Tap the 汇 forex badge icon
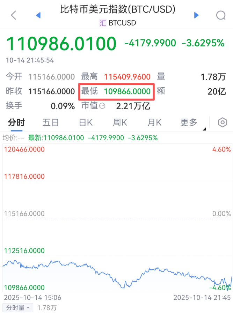The width and height of the screenshot is (233, 313). (x=103, y=23)
